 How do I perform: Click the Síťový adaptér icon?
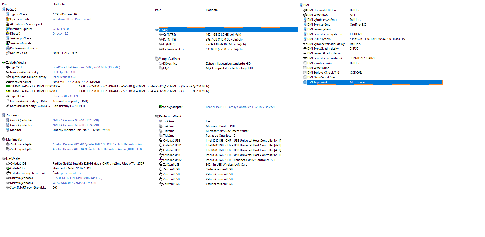[161, 107]
